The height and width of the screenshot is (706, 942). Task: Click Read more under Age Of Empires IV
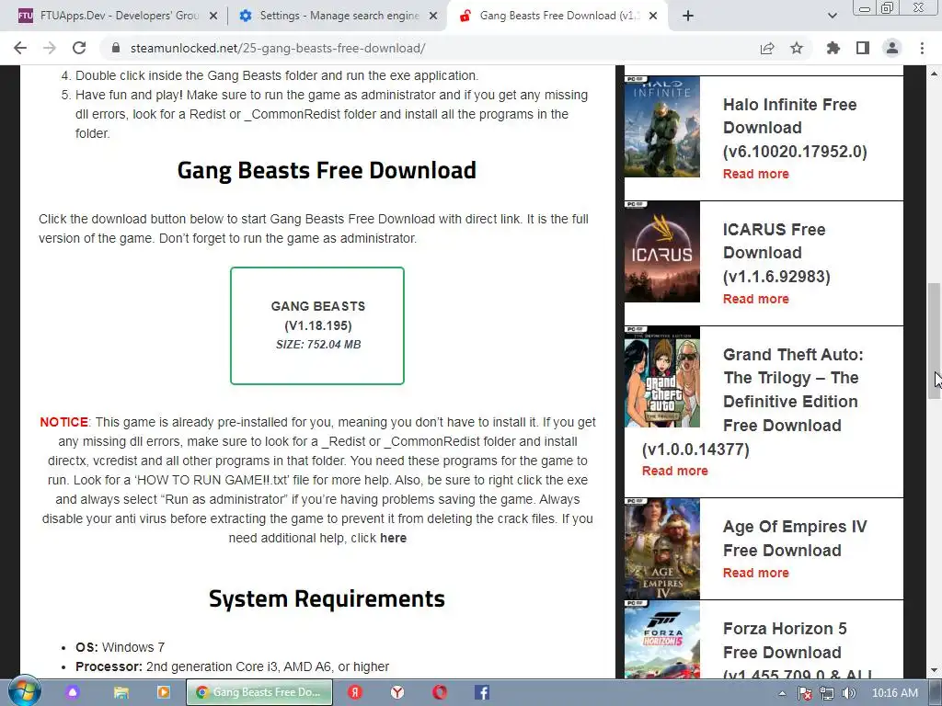click(x=756, y=573)
